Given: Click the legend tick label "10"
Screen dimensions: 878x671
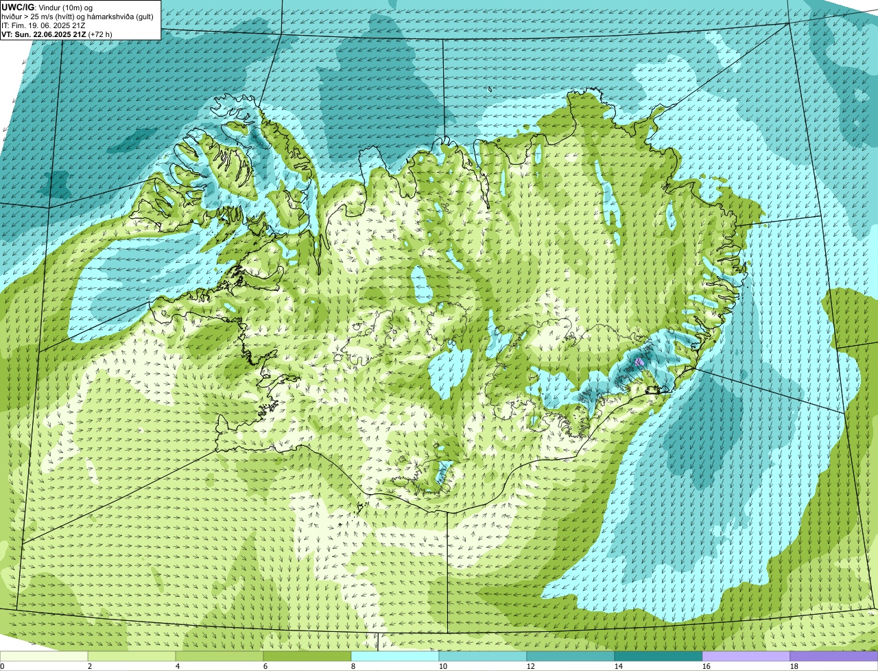Looking at the screenshot, I should point(443,666).
